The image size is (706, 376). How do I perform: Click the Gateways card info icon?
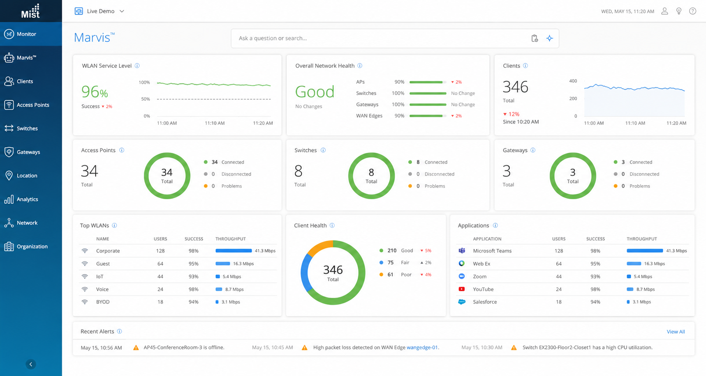tap(533, 150)
